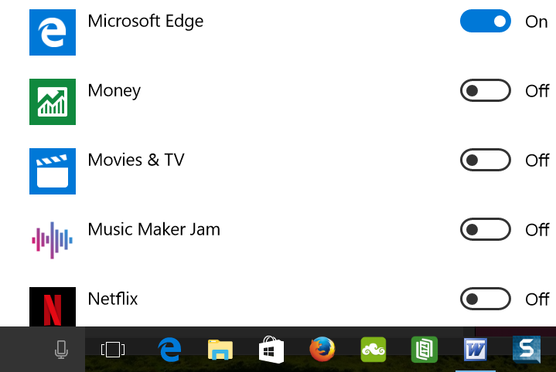Click the "Microsoft Edge" label text
The width and height of the screenshot is (556, 372).
(145, 22)
